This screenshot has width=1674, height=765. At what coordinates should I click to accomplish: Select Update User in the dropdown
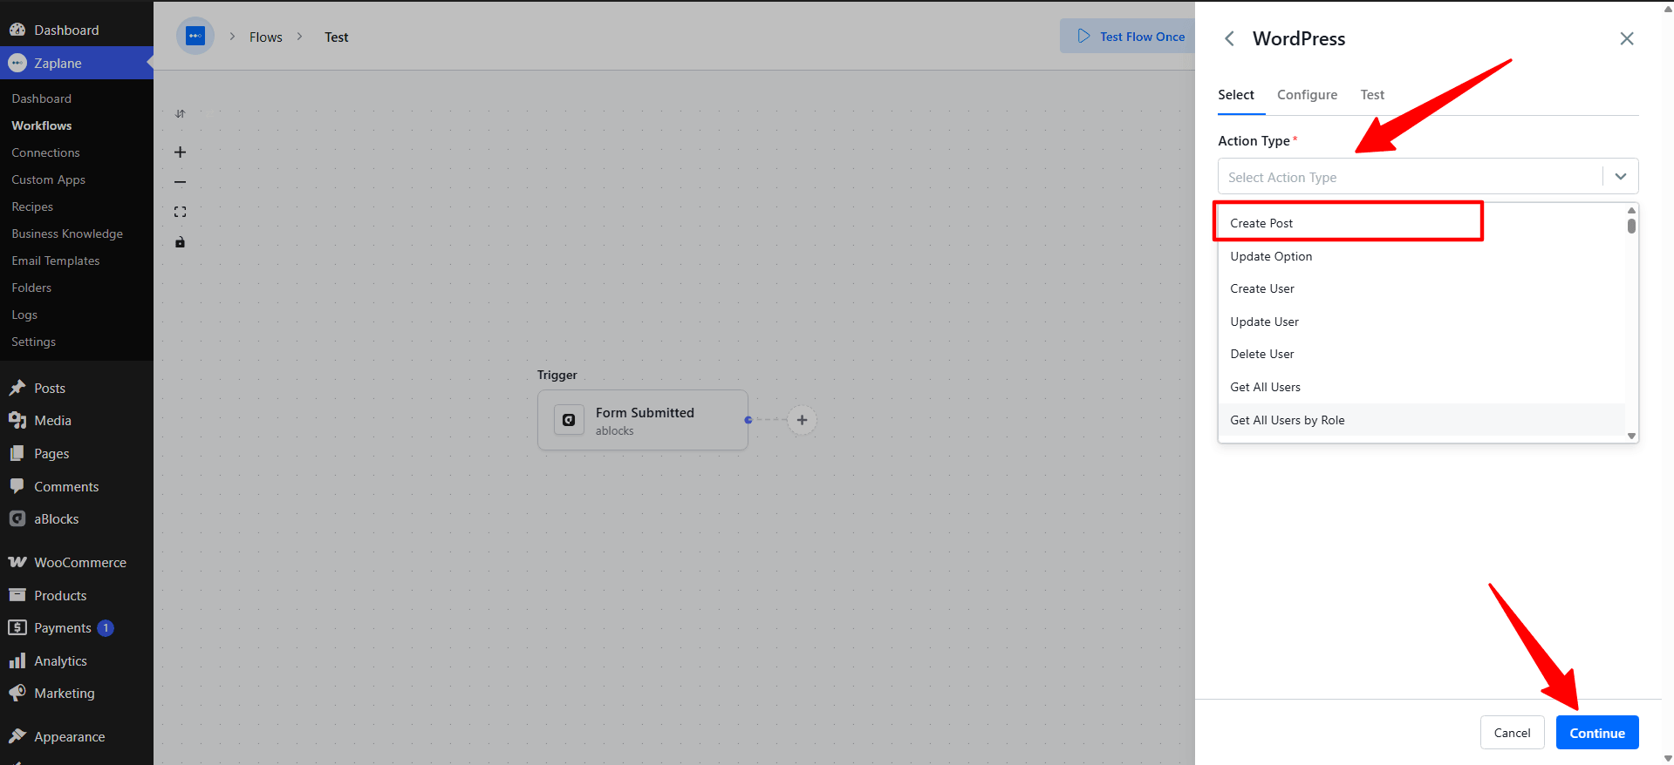[1422, 322]
